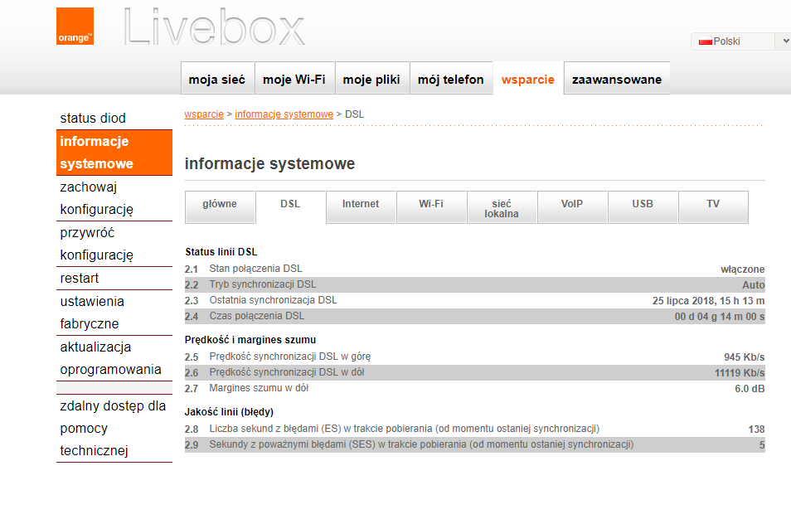Open the TV tab
The height and width of the screenshot is (529, 791).
point(713,205)
